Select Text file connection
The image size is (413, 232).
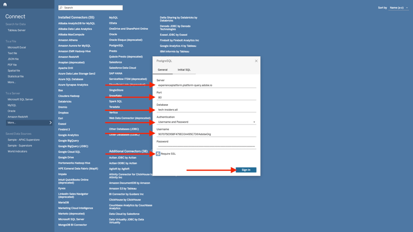point(12,53)
